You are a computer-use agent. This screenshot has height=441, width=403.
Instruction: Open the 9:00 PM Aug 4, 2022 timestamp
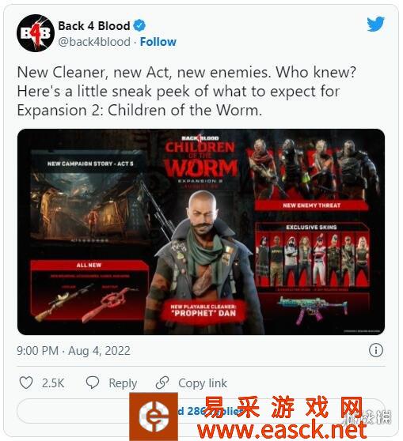click(x=74, y=351)
